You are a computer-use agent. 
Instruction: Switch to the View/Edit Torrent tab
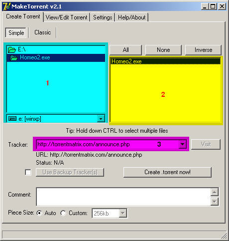click(67, 17)
